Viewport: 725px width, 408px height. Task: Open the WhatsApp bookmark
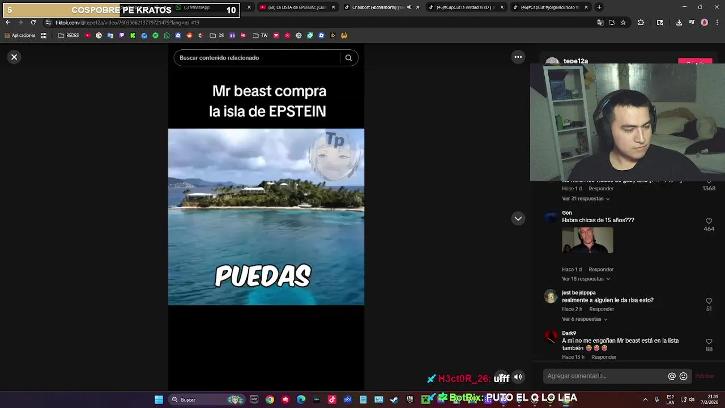167,36
